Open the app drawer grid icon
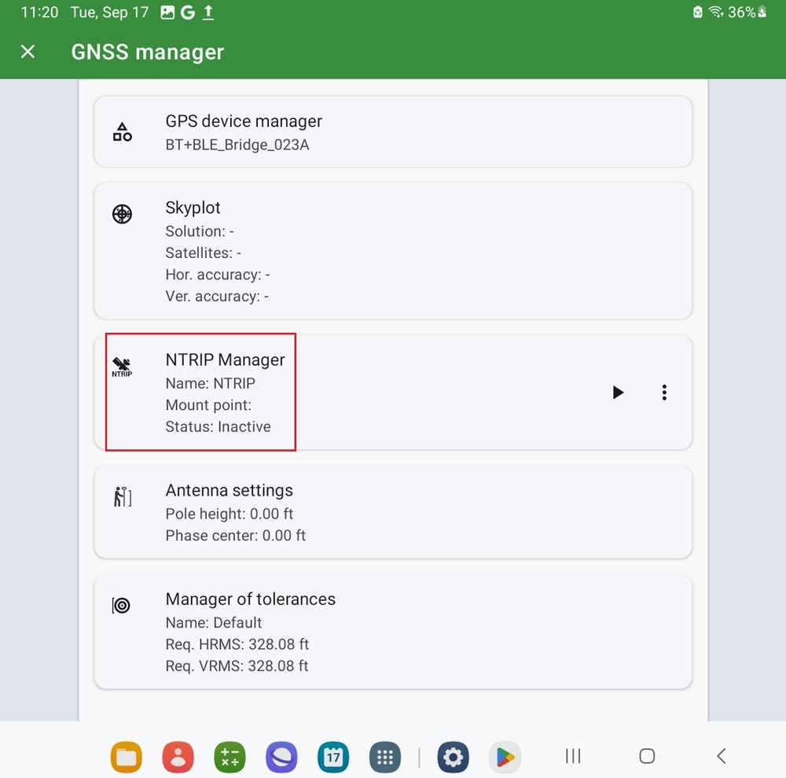Viewport: 786px width, 778px height. (x=384, y=757)
